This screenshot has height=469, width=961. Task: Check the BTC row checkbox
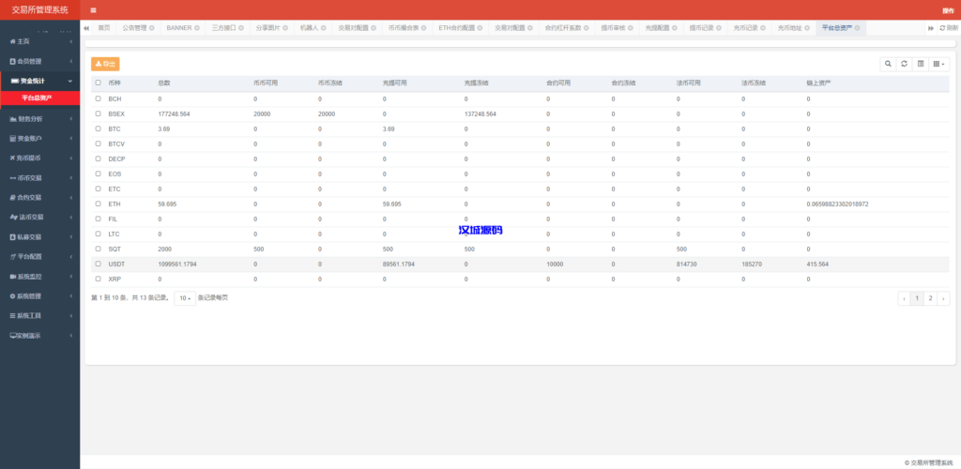tap(99, 129)
